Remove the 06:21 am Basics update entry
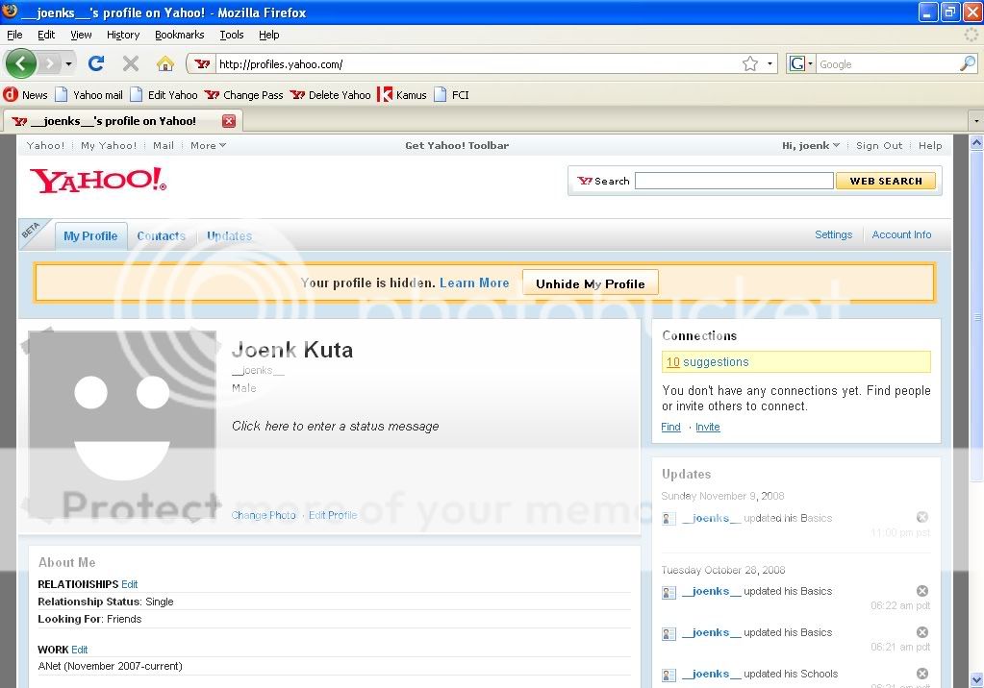The width and height of the screenshot is (984, 688). (921, 632)
